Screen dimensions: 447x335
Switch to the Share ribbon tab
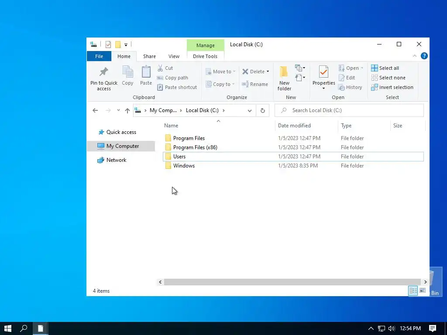tap(149, 56)
